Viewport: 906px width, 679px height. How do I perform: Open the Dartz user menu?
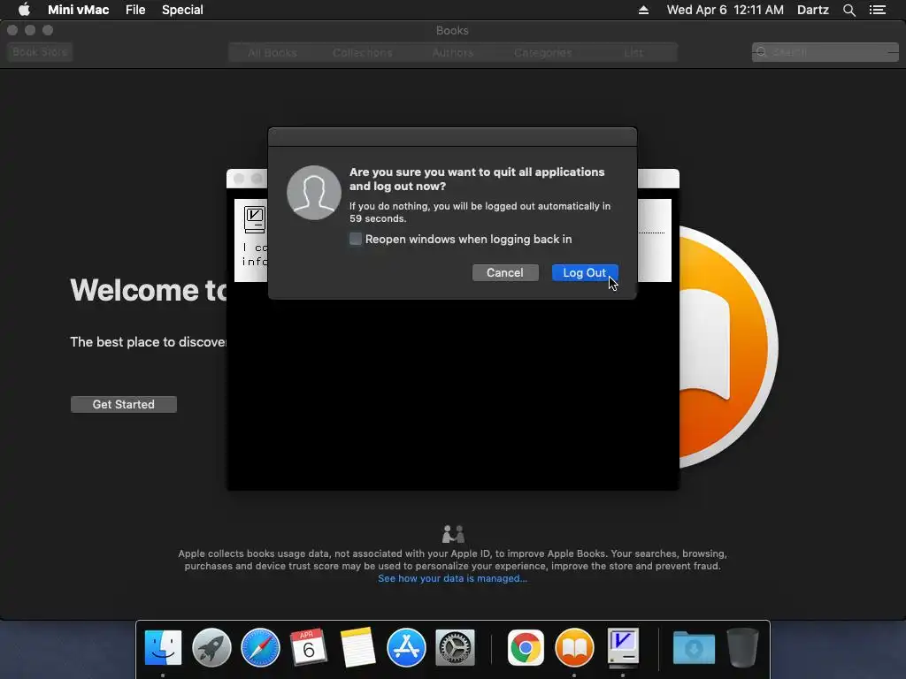(812, 10)
